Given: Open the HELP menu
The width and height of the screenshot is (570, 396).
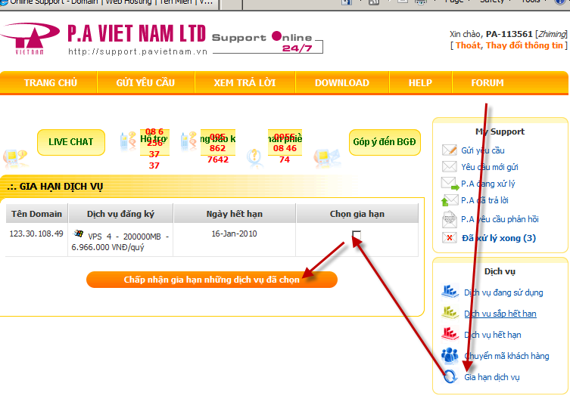Looking at the screenshot, I should click(420, 83).
